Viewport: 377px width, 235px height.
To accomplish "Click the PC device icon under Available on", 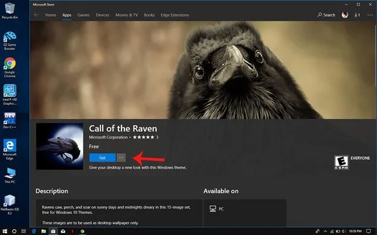I will 213,208.
